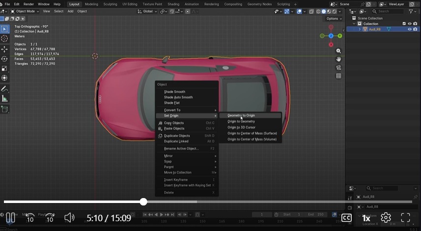
Task: Switch to material preview shading
Action: (329, 12)
